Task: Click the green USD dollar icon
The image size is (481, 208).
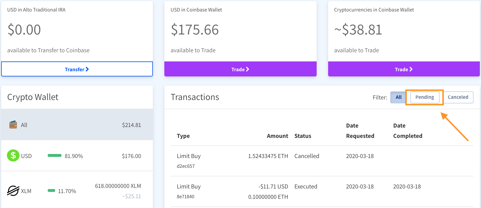Action: pos(13,155)
